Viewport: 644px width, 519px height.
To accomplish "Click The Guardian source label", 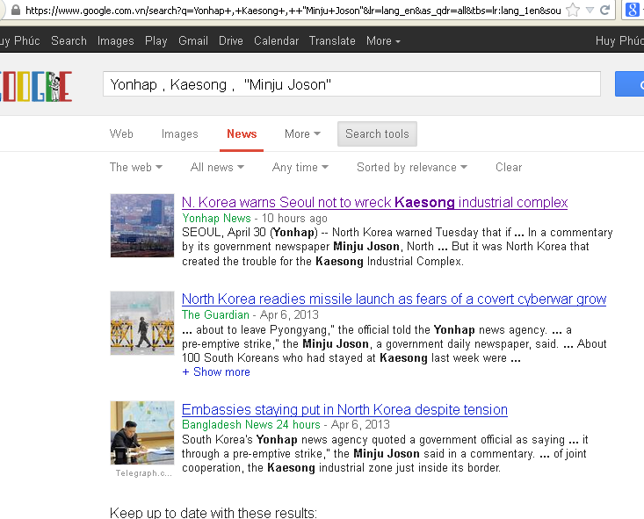I will coord(215,314).
